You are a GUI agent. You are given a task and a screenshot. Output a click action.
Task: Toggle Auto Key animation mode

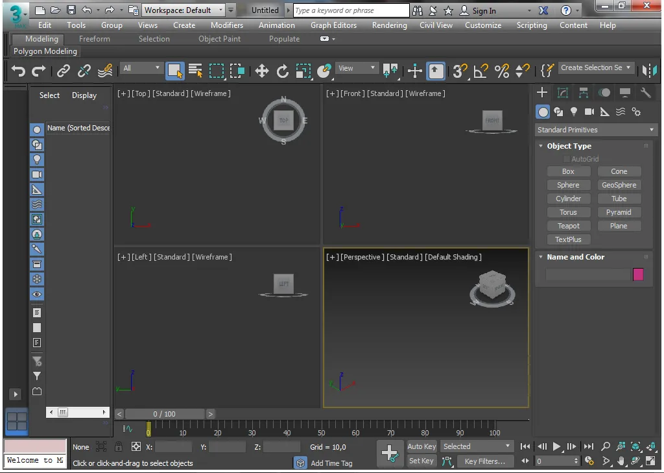click(421, 446)
